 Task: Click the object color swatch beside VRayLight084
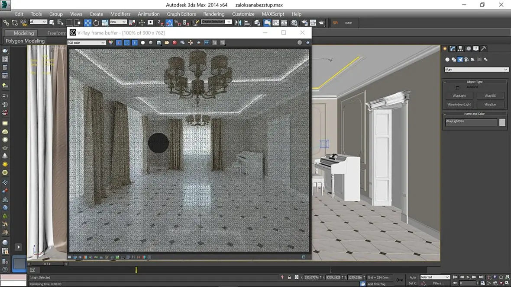[502, 122]
